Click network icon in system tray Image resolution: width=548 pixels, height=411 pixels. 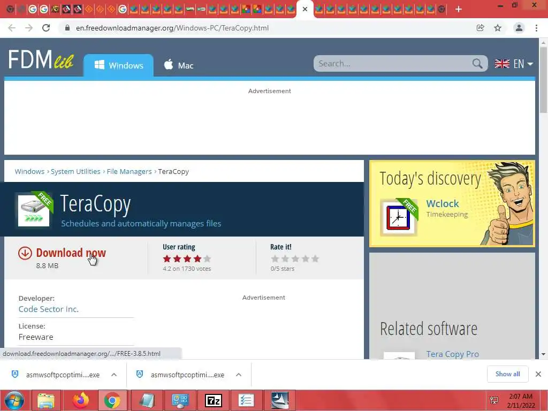[x=494, y=400]
